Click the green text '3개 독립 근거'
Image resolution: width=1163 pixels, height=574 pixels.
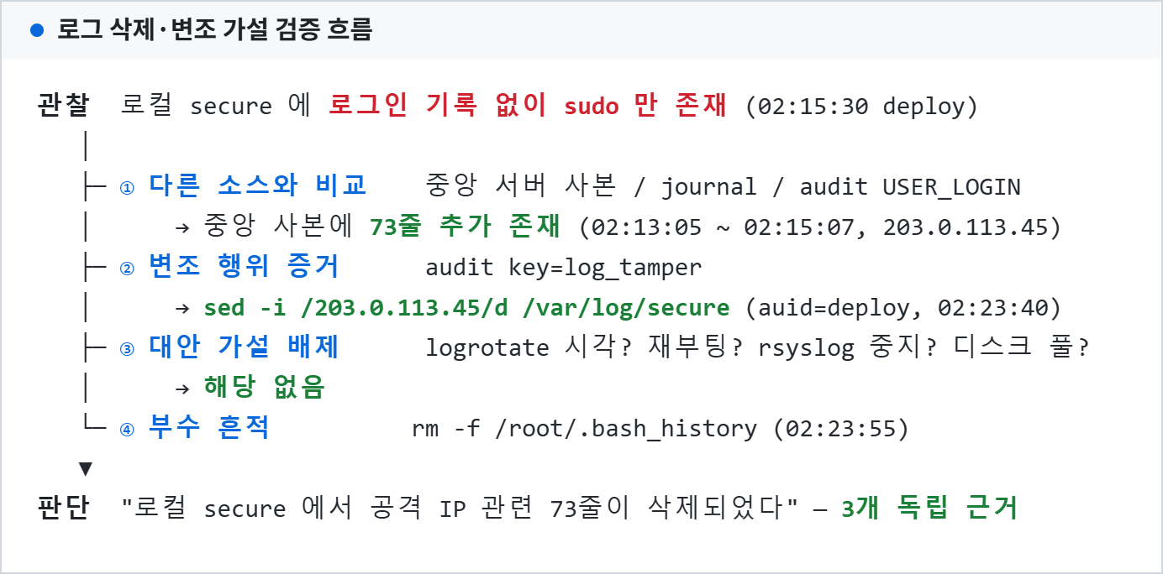(929, 508)
